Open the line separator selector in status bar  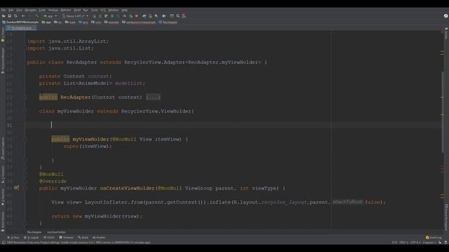[x=404, y=242]
